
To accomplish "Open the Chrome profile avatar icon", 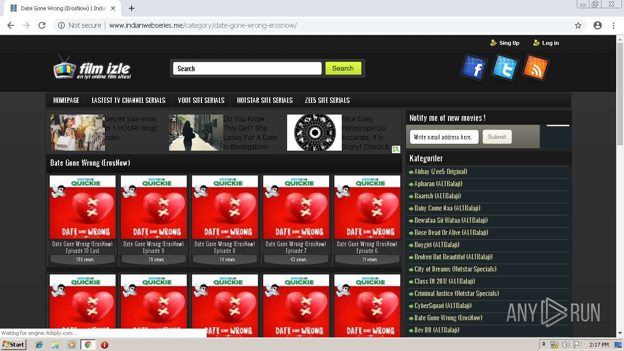I will pos(598,25).
